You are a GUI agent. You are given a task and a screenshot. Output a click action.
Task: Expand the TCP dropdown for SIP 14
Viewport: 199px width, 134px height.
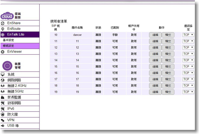point(188,60)
